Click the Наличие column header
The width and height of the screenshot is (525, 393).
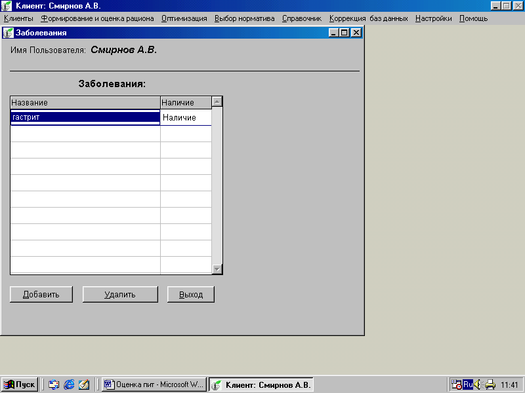pos(186,103)
